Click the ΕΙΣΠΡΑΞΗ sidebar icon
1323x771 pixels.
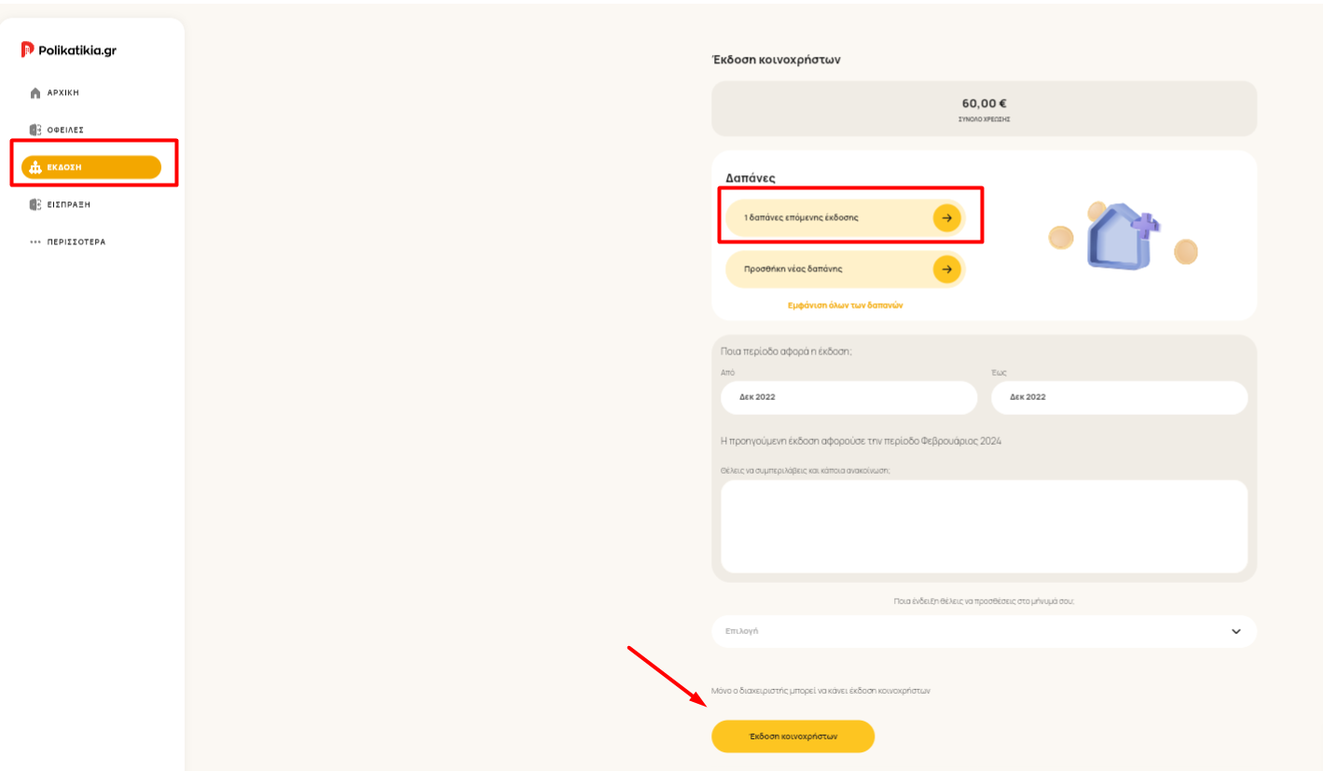[35, 204]
